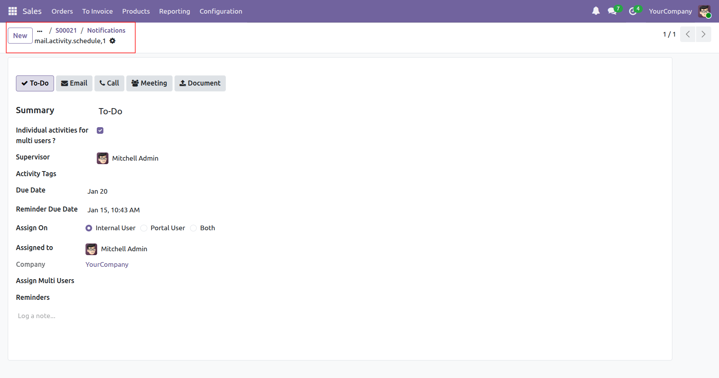
Task: Expand the breadcrumb ellipsis
Action: pos(40,31)
